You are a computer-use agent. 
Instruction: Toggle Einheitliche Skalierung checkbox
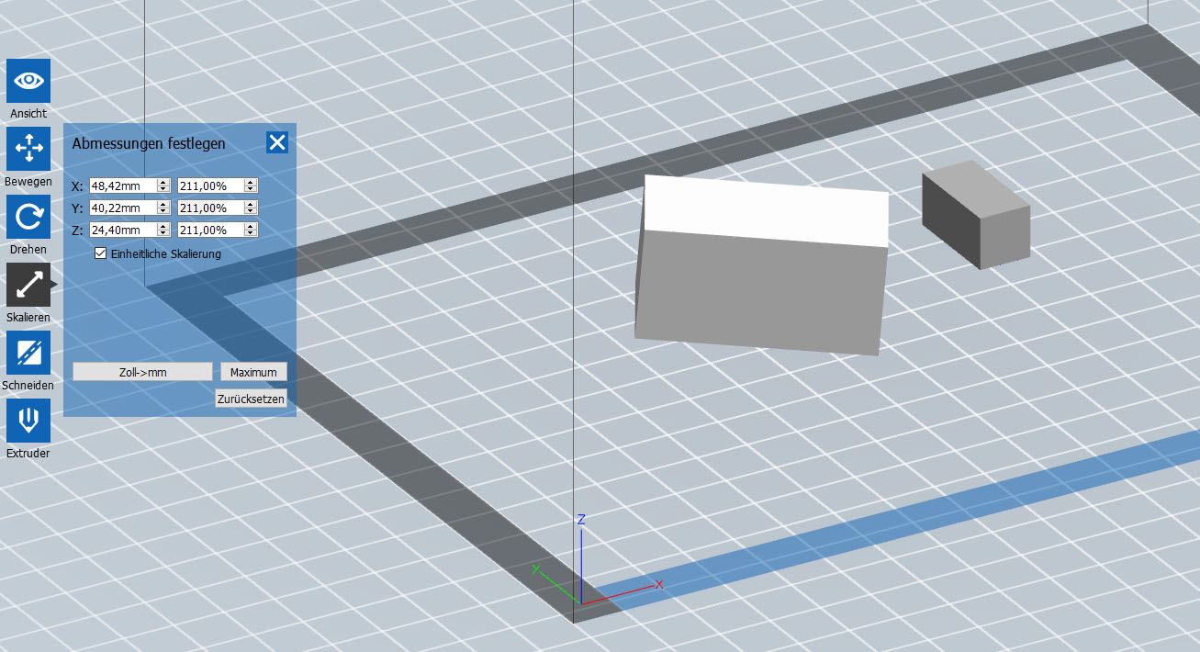[x=101, y=253]
